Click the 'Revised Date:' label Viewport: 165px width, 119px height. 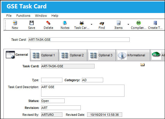[x=75, y=115]
